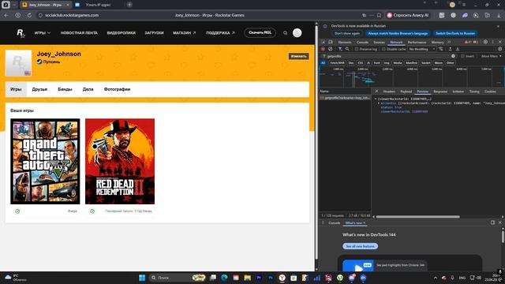
Task: Filter requests by Img type
Action: [387, 63]
